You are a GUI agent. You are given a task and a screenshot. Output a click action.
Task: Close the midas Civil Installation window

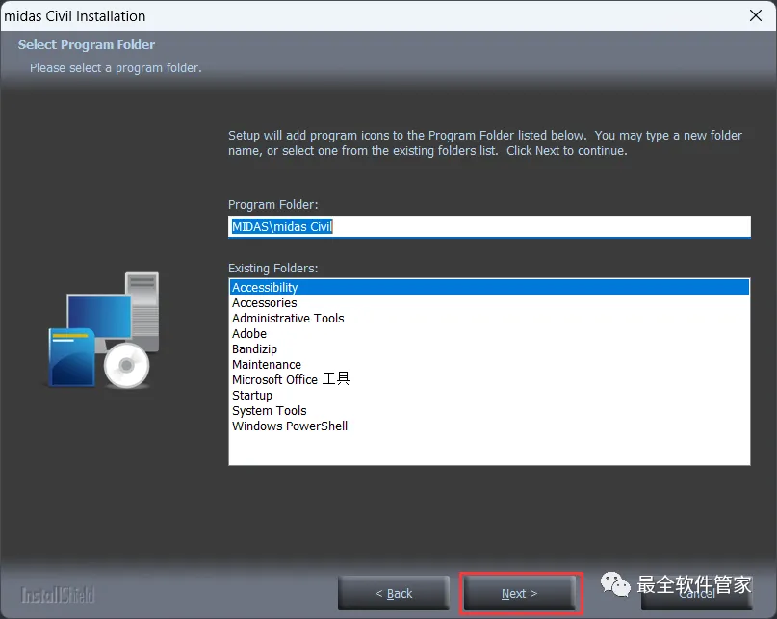pyautogui.click(x=756, y=15)
